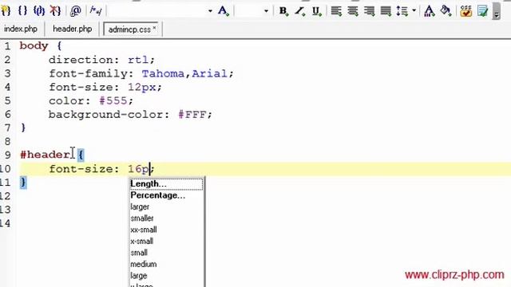This screenshot has height=287, width=511.
Task: Click the font family arrow button
Action: click(210, 11)
